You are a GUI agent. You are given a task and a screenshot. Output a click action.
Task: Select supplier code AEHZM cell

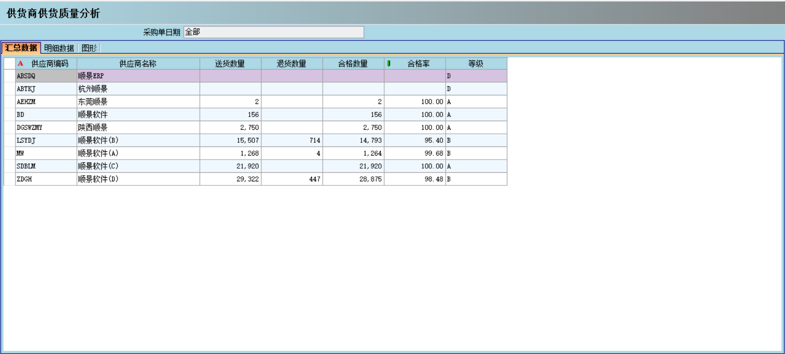(x=46, y=102)
